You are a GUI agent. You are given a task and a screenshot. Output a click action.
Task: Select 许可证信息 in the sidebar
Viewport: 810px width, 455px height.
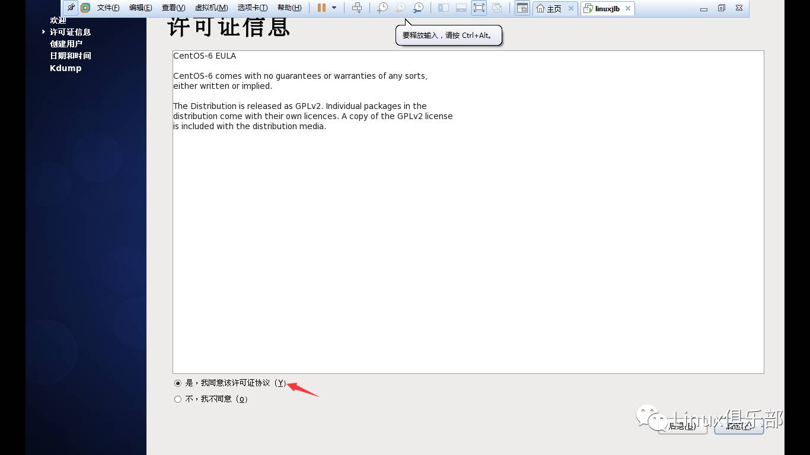(x=70, y=32)
